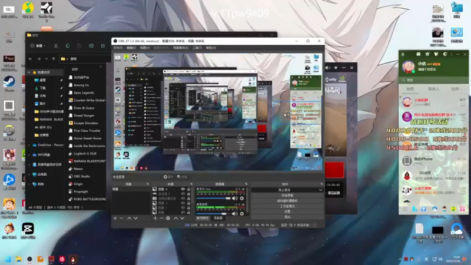The width and height of the screenshot is (471, 265).
Task: Open recent locations chevron in File Explorer
Action: [47, 59]
